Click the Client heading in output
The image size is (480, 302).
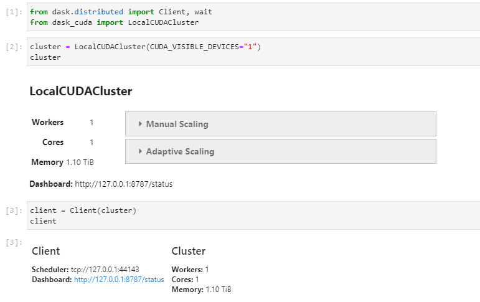pyautogui.click(x=46, y=251)
